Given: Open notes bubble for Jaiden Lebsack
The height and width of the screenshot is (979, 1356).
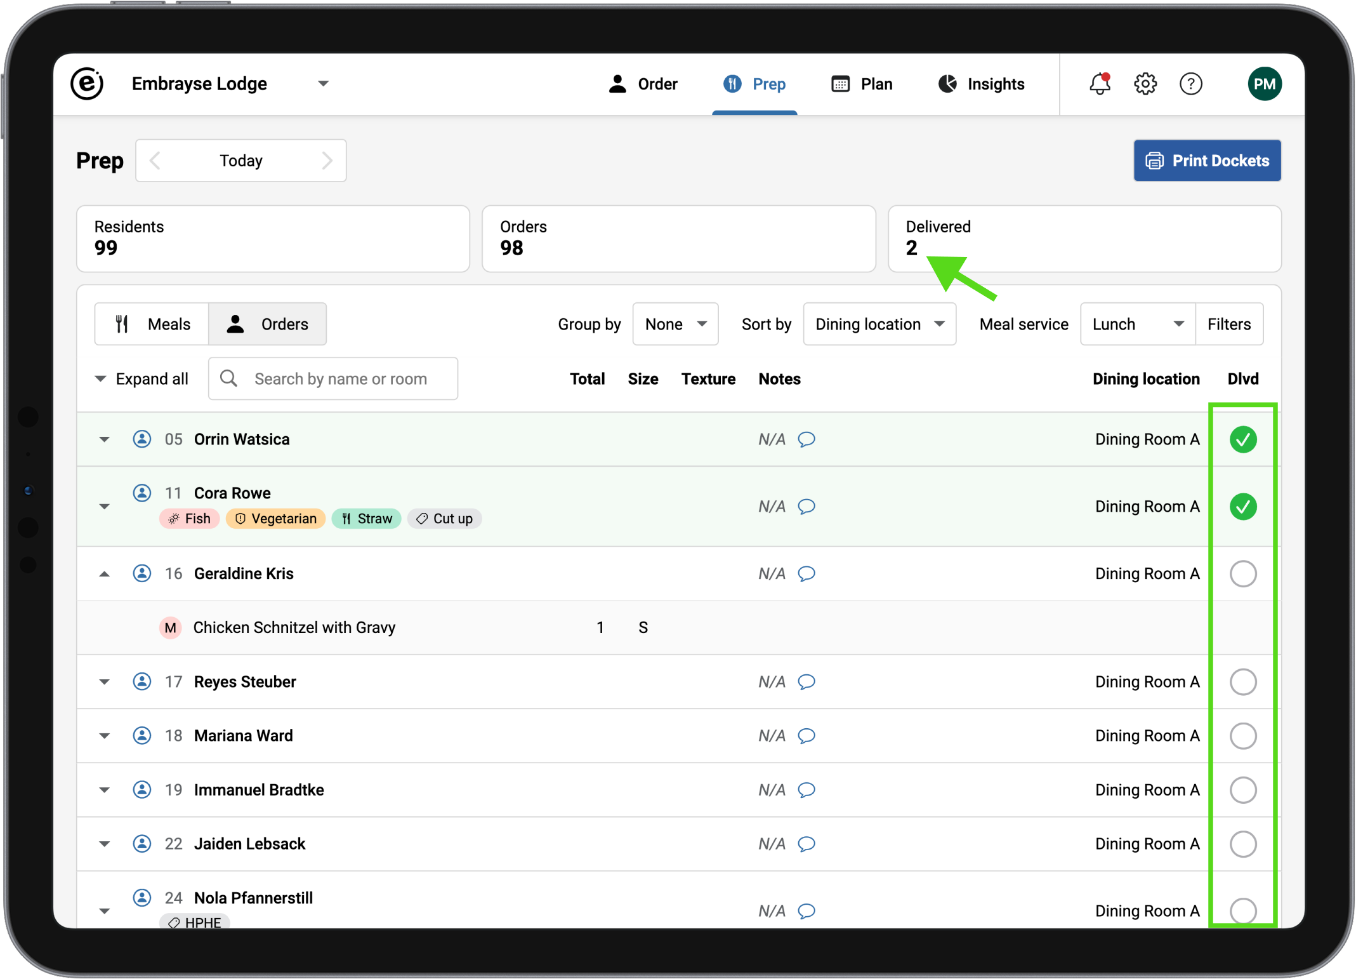Looking at the screenshot, I should coord(806,844).
